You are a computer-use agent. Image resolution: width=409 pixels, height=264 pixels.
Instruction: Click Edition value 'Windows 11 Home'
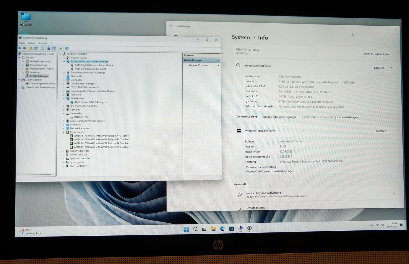[290, 141]
